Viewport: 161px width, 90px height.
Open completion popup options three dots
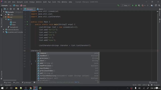coord(98,82)
